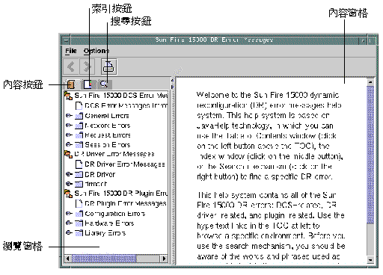Click navigation pane right scroll arrow

(164, 259)
